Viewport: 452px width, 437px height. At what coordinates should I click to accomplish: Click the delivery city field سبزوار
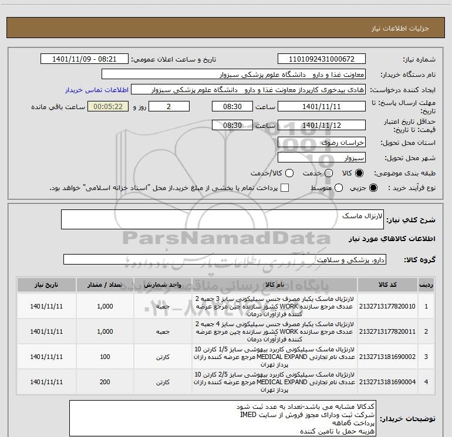tap(322, 158)
